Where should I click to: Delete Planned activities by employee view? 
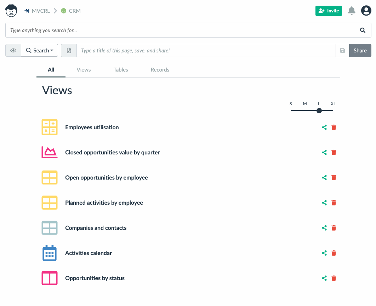coord(334,203)
